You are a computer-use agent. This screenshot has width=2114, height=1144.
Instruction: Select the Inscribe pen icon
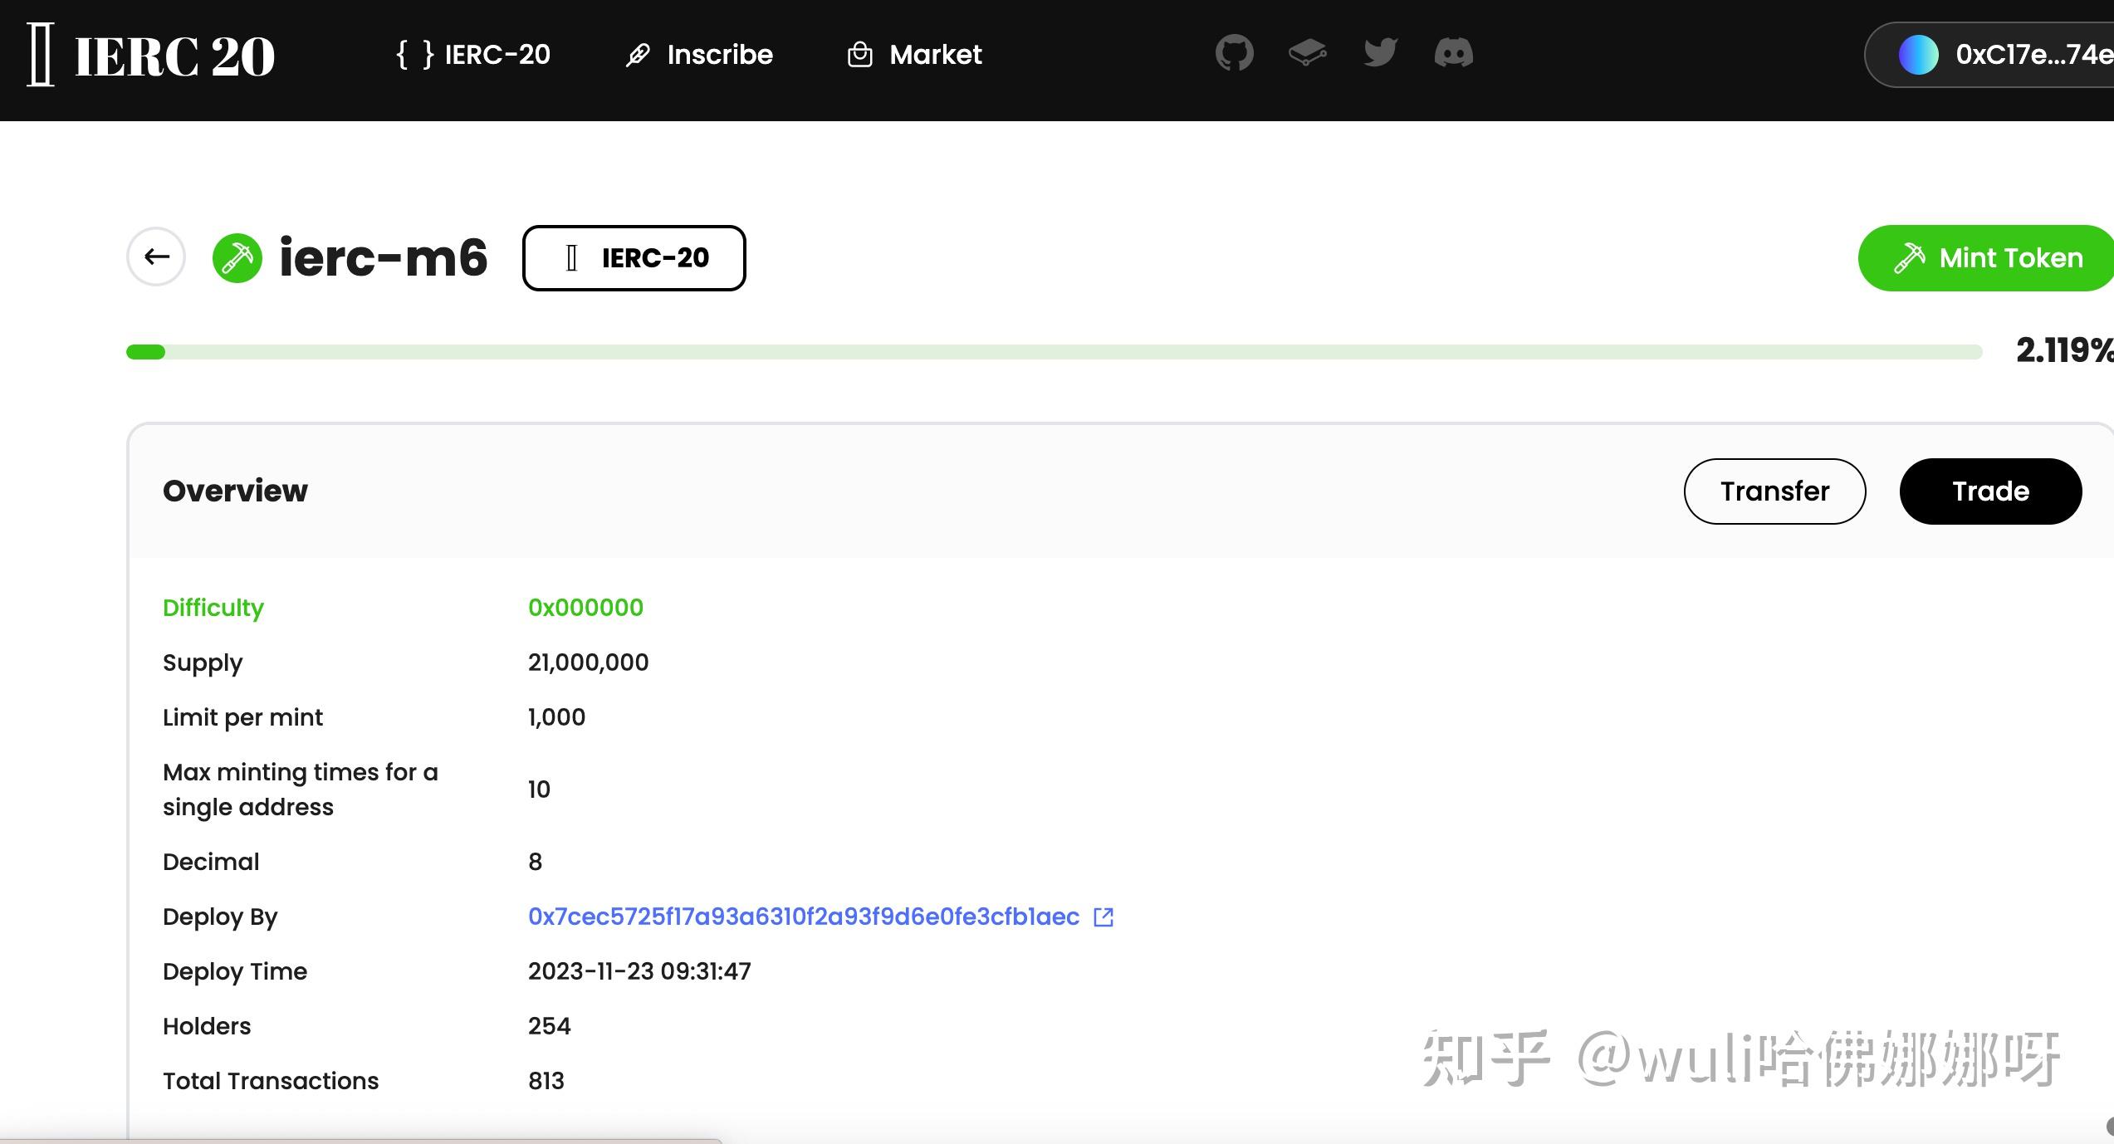pos(636,53)
